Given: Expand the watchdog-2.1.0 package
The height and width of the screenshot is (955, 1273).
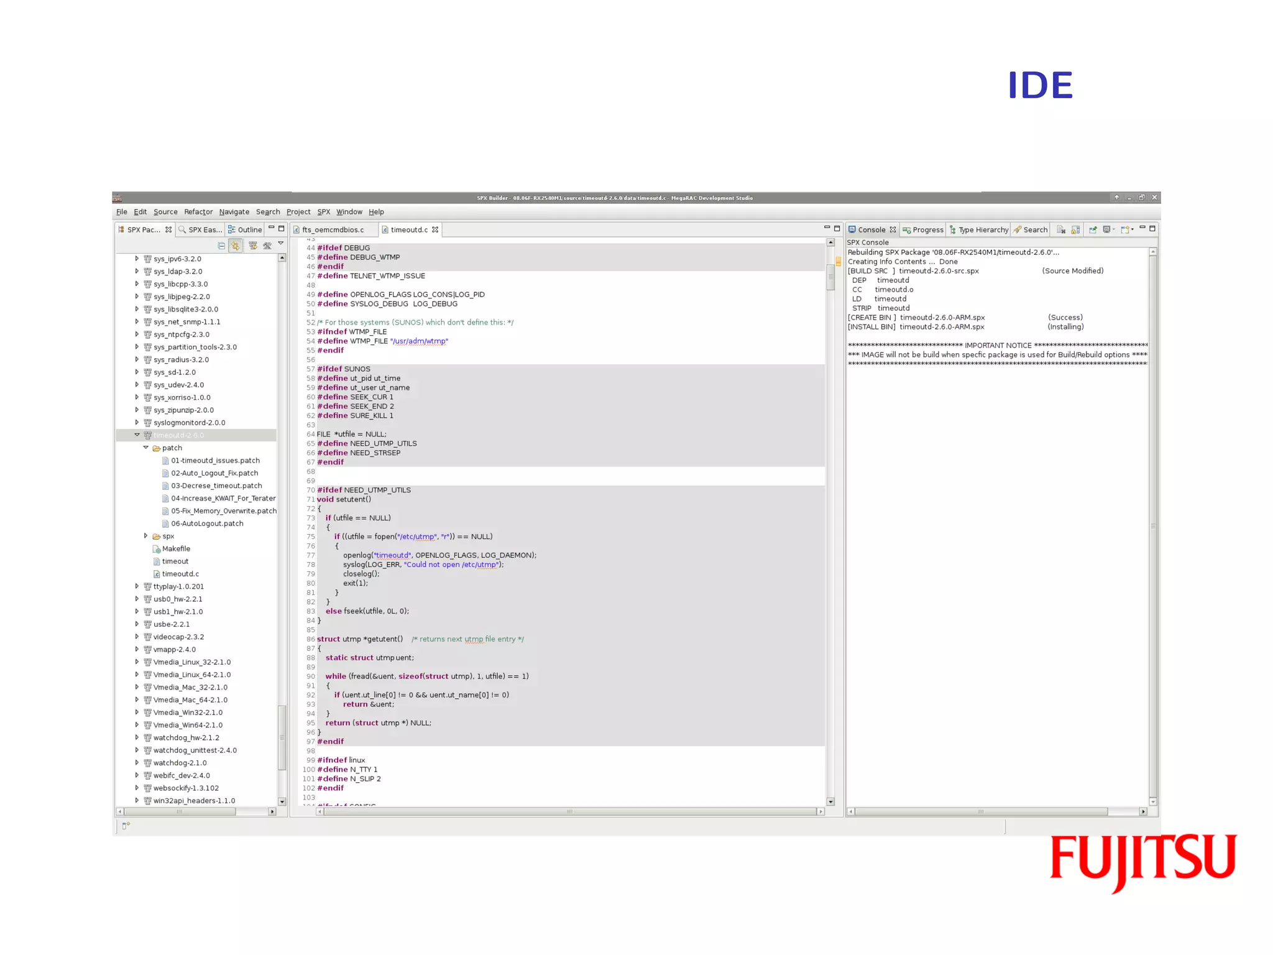Looking at the screenshot, I should (x=137, y=763).
